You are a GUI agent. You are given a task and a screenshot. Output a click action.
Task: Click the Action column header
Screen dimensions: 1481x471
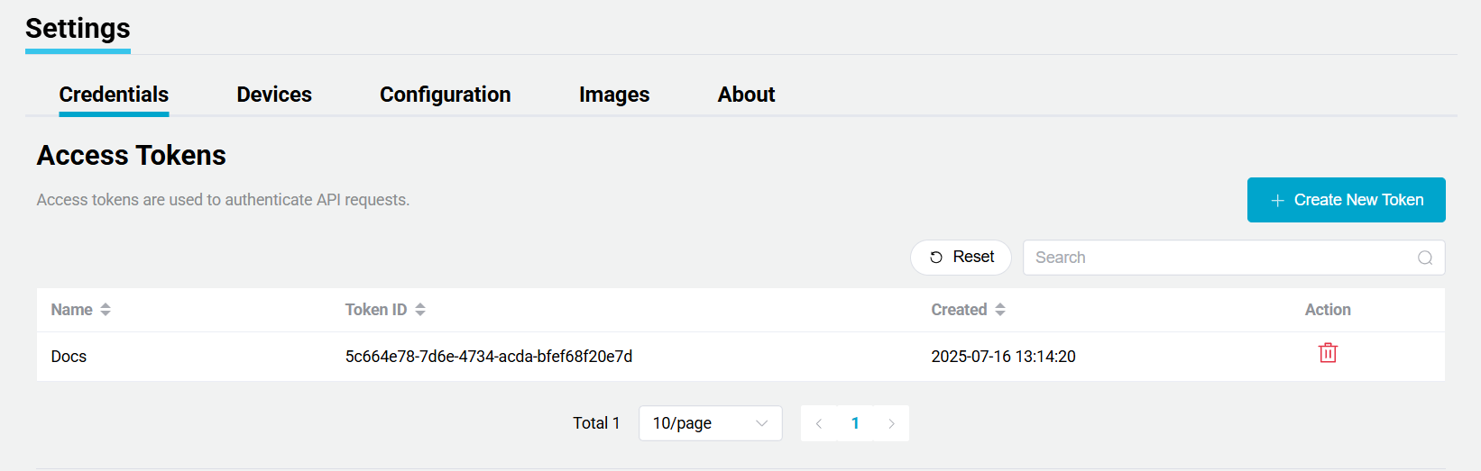coord(1328,310)
